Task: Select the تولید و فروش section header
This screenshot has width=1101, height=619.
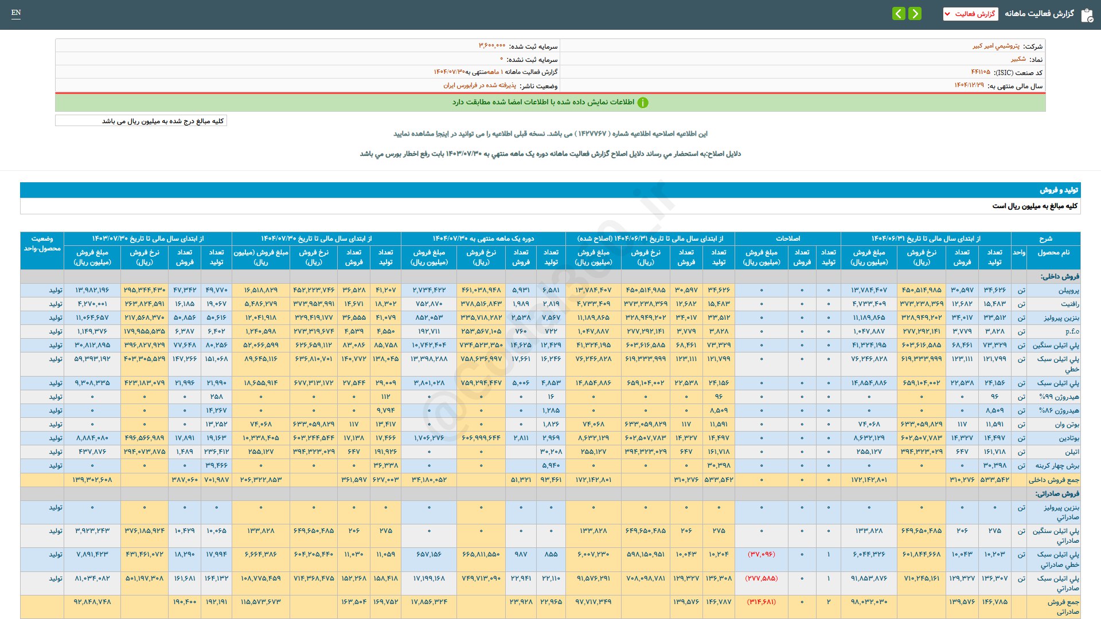Action: tap(1059, 190)
